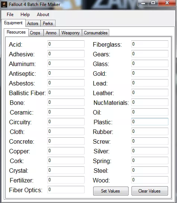
Task: Open the Consumables sub-tab
Action: coord(96,33)
